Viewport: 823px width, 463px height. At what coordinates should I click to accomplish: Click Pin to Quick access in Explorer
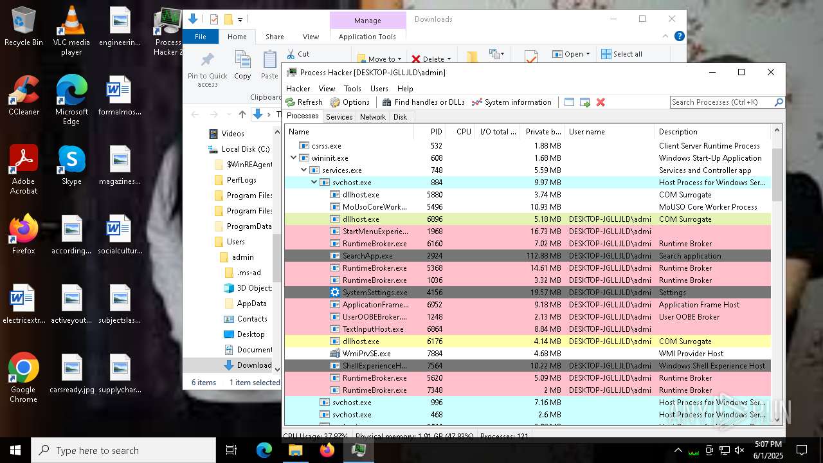point(208,70)
